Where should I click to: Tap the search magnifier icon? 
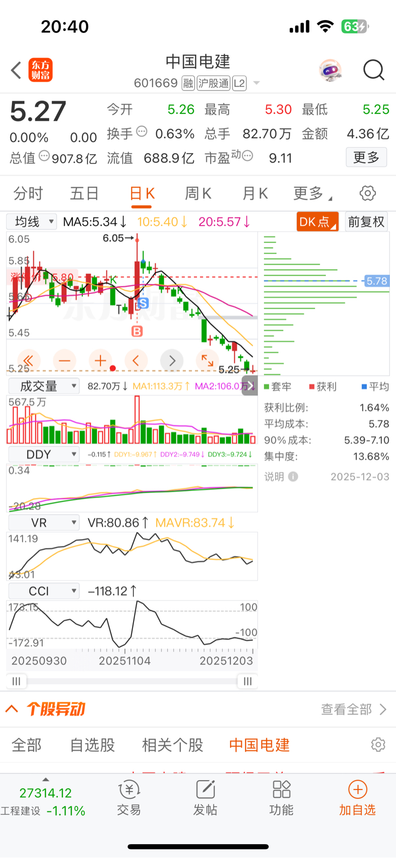[x=374, y=70]
